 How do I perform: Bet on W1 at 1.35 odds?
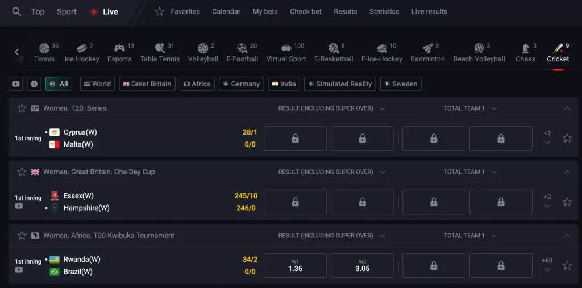pos(296,265)
